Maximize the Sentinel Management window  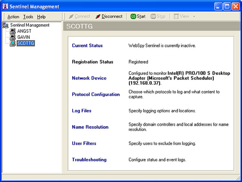[x=227, y=7]
